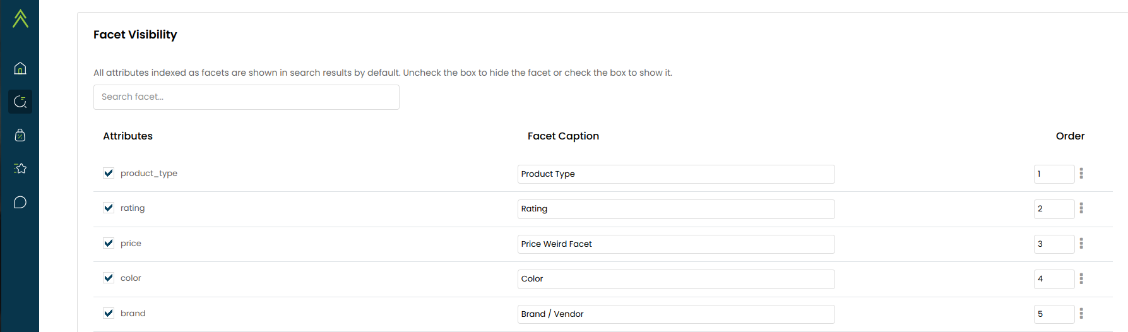
Task: Uncheck the rating facet checkbox
Action: [109, 208]
